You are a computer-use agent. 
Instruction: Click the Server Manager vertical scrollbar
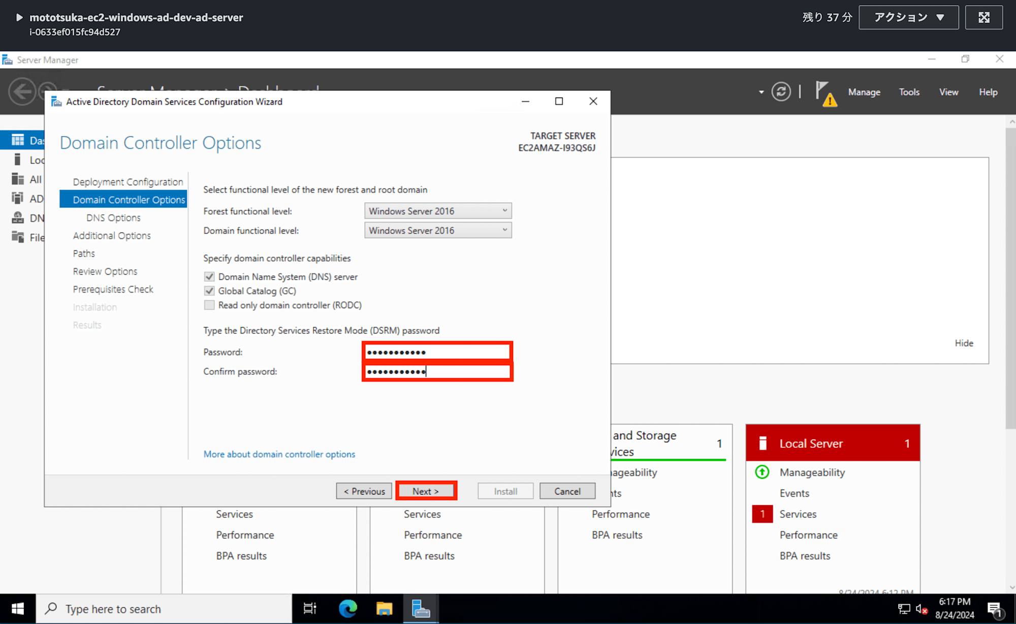tap(1010, 279)
